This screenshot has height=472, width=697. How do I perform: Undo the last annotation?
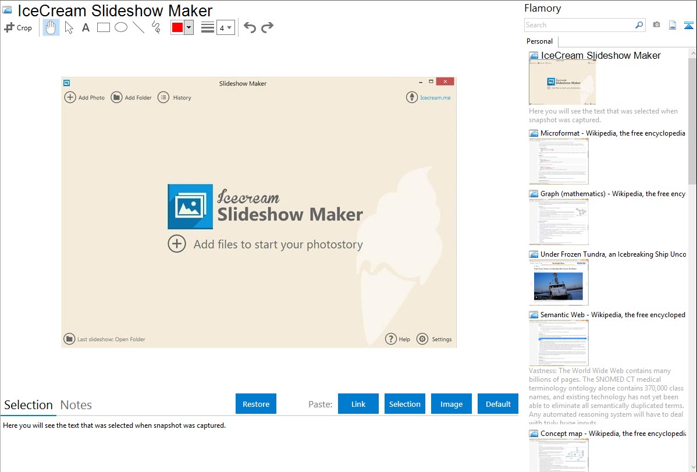pyautogui.click(x=250, y=27)
